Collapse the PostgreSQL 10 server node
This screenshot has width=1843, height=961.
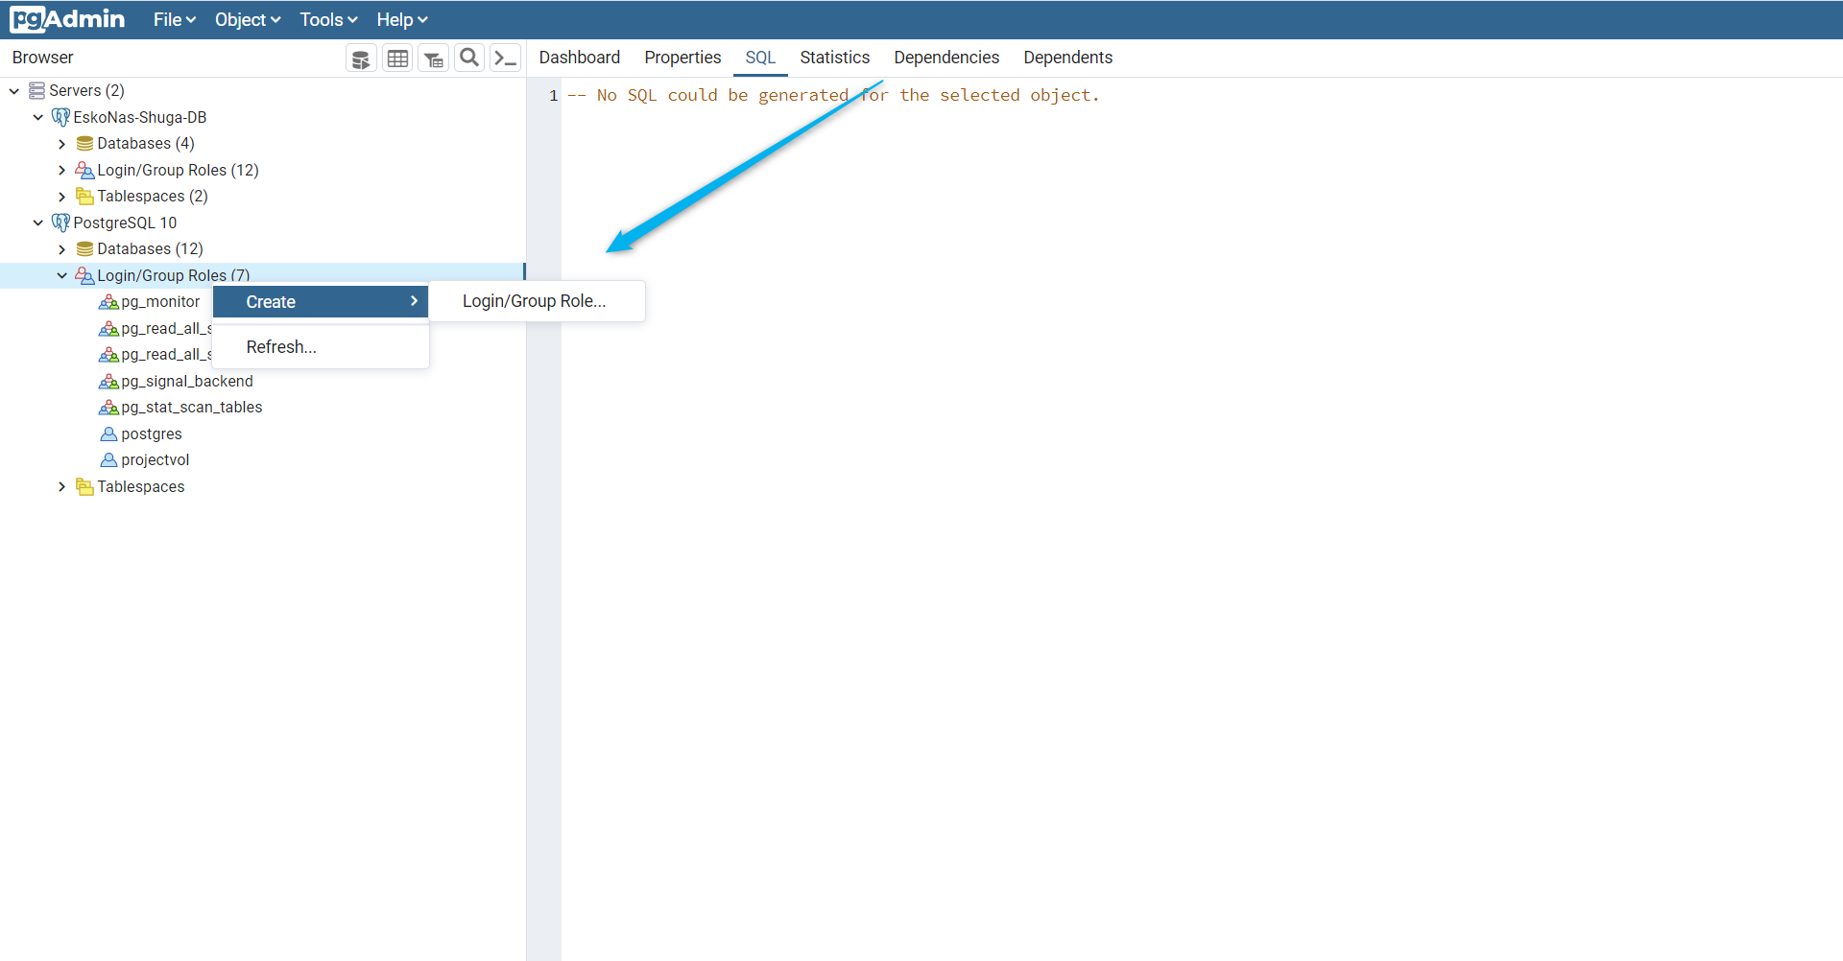click(x=38, y=223)
